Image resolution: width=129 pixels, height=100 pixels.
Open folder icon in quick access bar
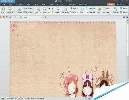(x=1, y=17)
